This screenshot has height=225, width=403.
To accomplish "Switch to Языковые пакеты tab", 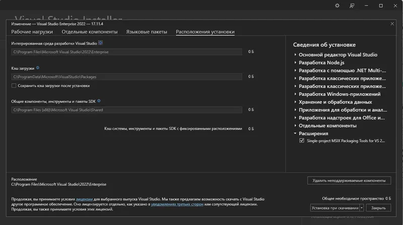I will pos(147,32).
